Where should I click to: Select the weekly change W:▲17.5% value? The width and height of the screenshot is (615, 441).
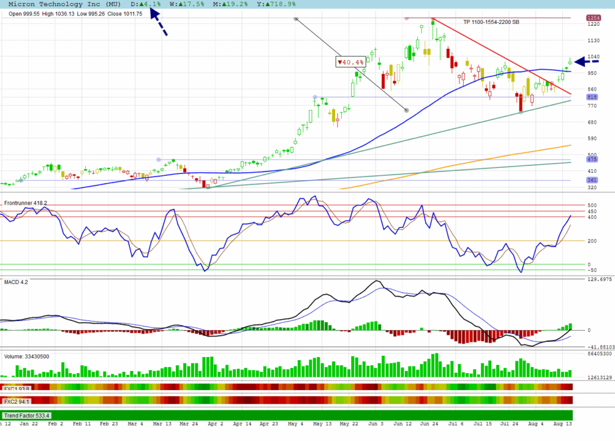pyautogui.click(x=187, y=4)
